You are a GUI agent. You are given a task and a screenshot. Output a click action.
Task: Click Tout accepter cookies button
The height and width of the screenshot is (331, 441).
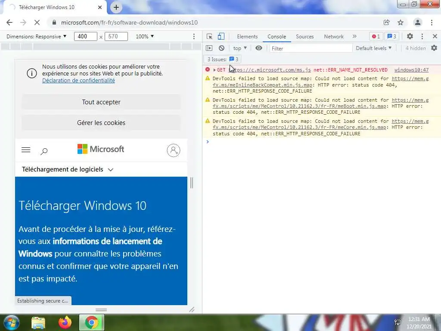pyautogui.click(x=101, y=102)
